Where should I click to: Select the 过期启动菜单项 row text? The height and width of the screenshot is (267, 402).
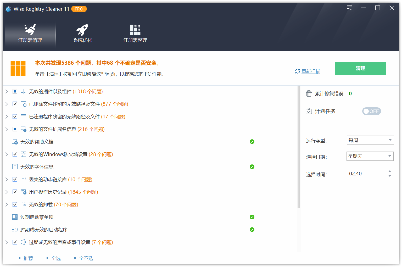[x=37, y=217]
